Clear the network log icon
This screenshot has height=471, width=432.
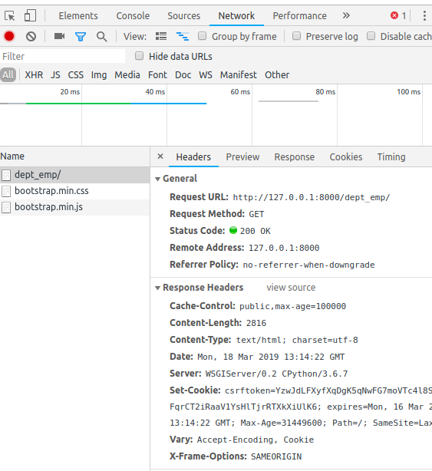point(31,37)
